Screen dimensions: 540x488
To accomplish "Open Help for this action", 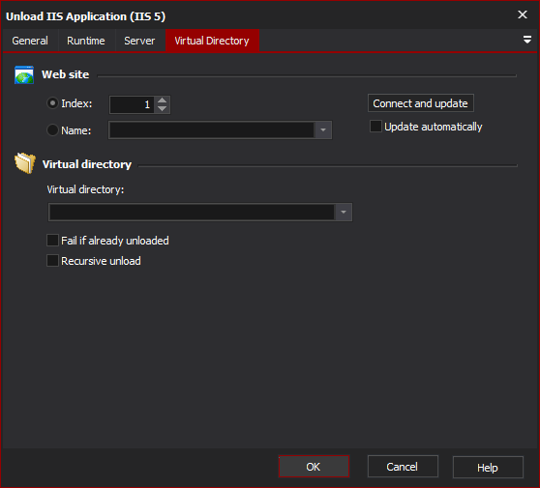I will [488, 468].
